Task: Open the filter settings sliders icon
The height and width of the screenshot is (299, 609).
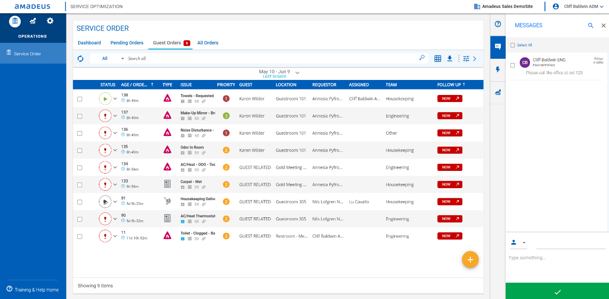Action: coord(466,59)
